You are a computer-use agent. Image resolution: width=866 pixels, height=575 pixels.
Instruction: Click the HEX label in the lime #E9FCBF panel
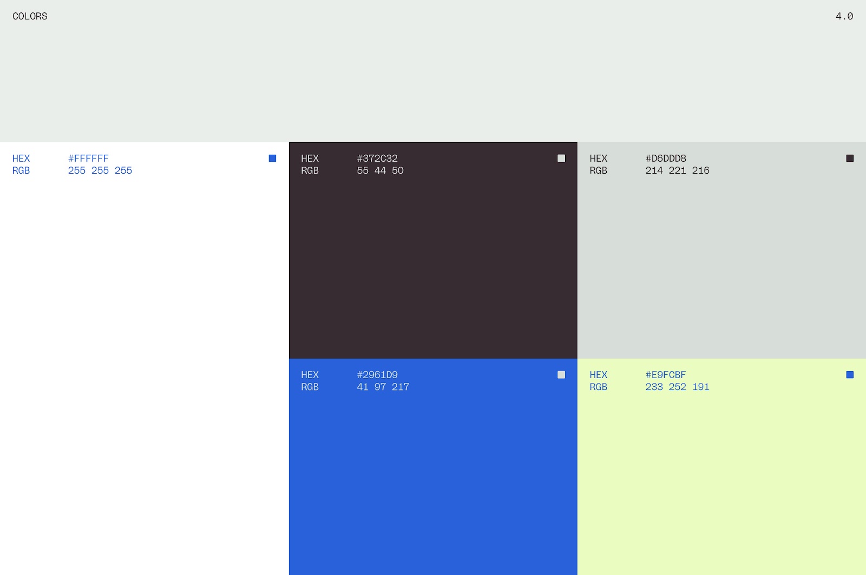click(x=598, y=375)
